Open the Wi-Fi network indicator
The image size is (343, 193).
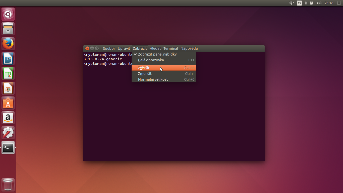click(291, 3)
